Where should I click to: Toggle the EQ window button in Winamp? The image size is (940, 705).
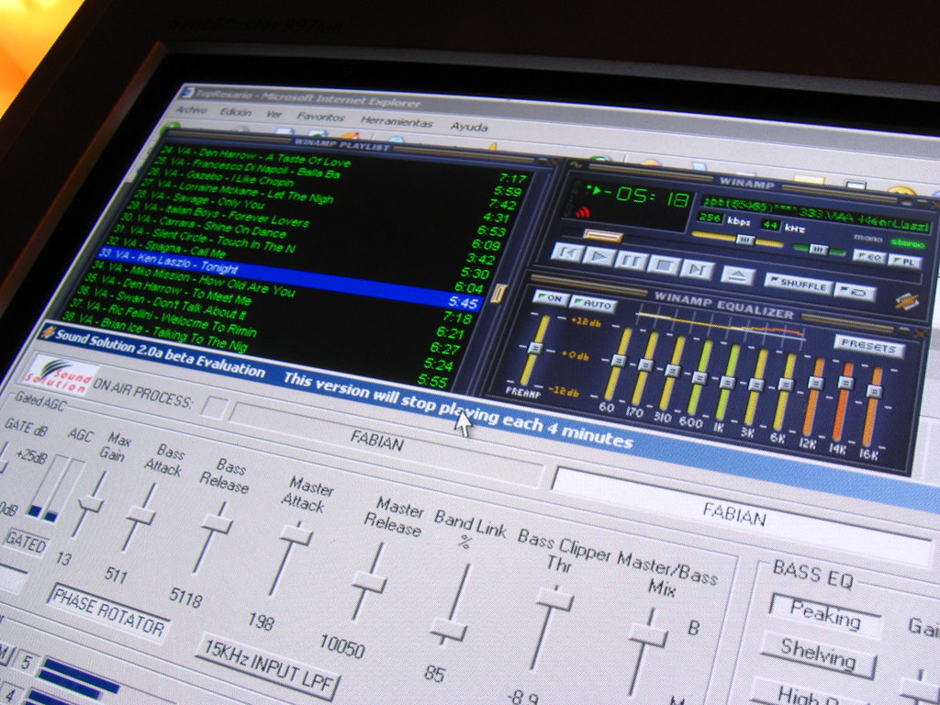(x=868, y=256)
